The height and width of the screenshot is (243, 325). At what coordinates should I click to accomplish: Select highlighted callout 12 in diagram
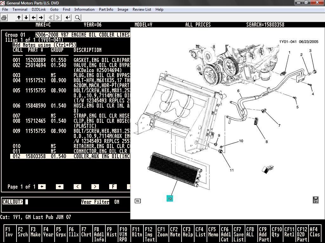170,199
